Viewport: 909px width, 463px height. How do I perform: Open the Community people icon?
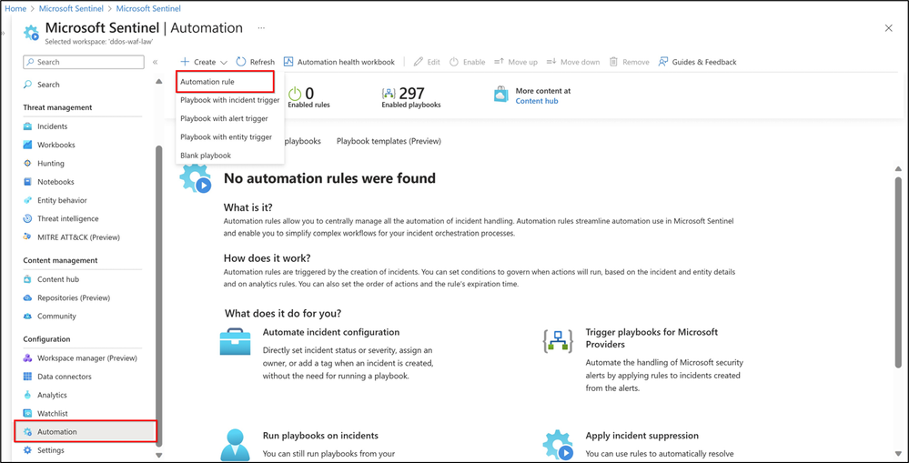point(27,317)
